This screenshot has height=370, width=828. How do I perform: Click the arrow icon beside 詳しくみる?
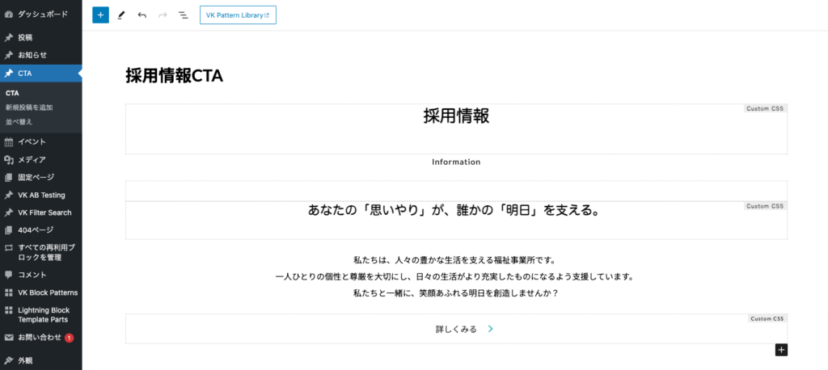pyautogui.click(x=491, y=330)
